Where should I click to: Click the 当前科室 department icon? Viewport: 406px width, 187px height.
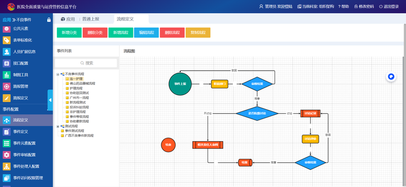299,7
